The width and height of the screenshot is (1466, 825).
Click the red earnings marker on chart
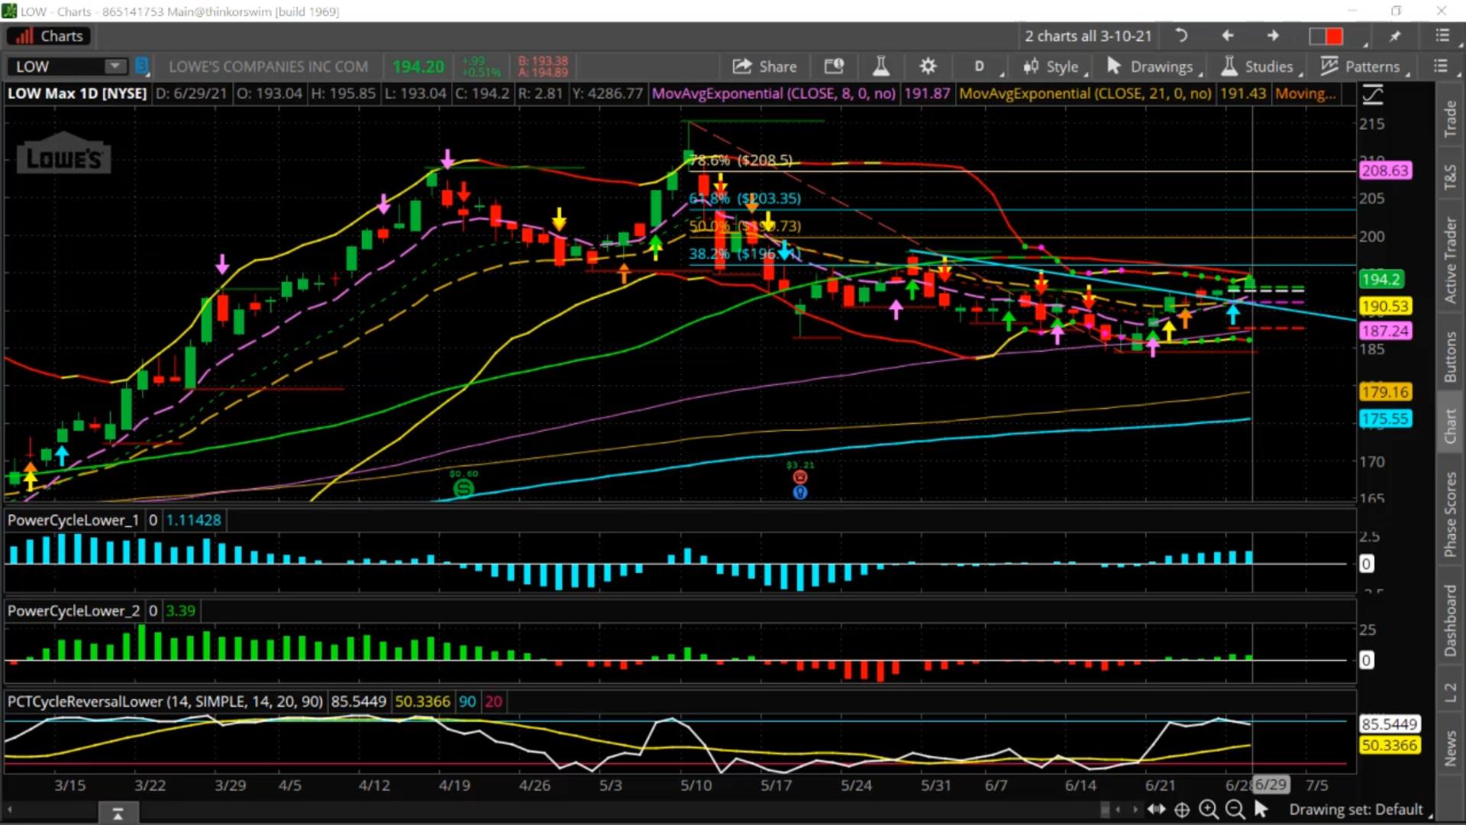coord(800,477)
